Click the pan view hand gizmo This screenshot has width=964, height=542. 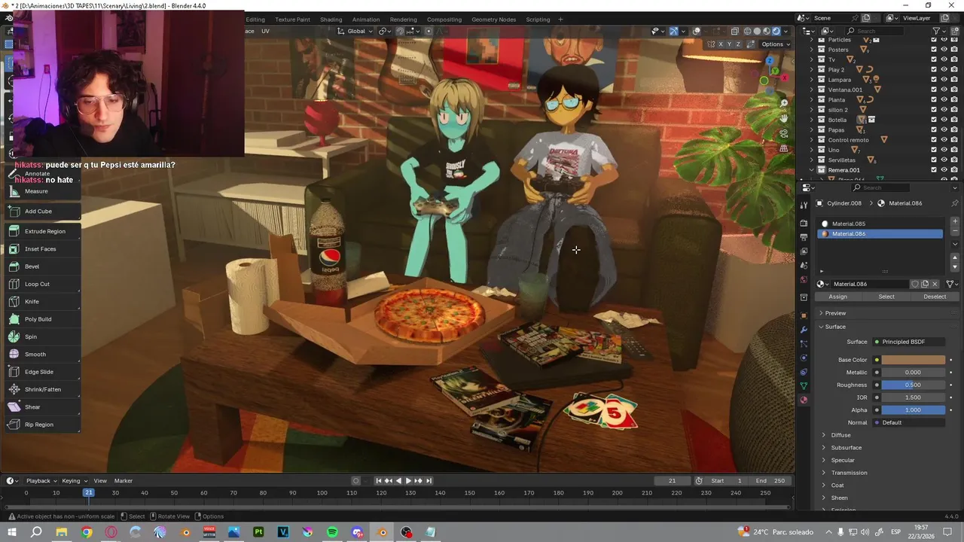(784, 118)
